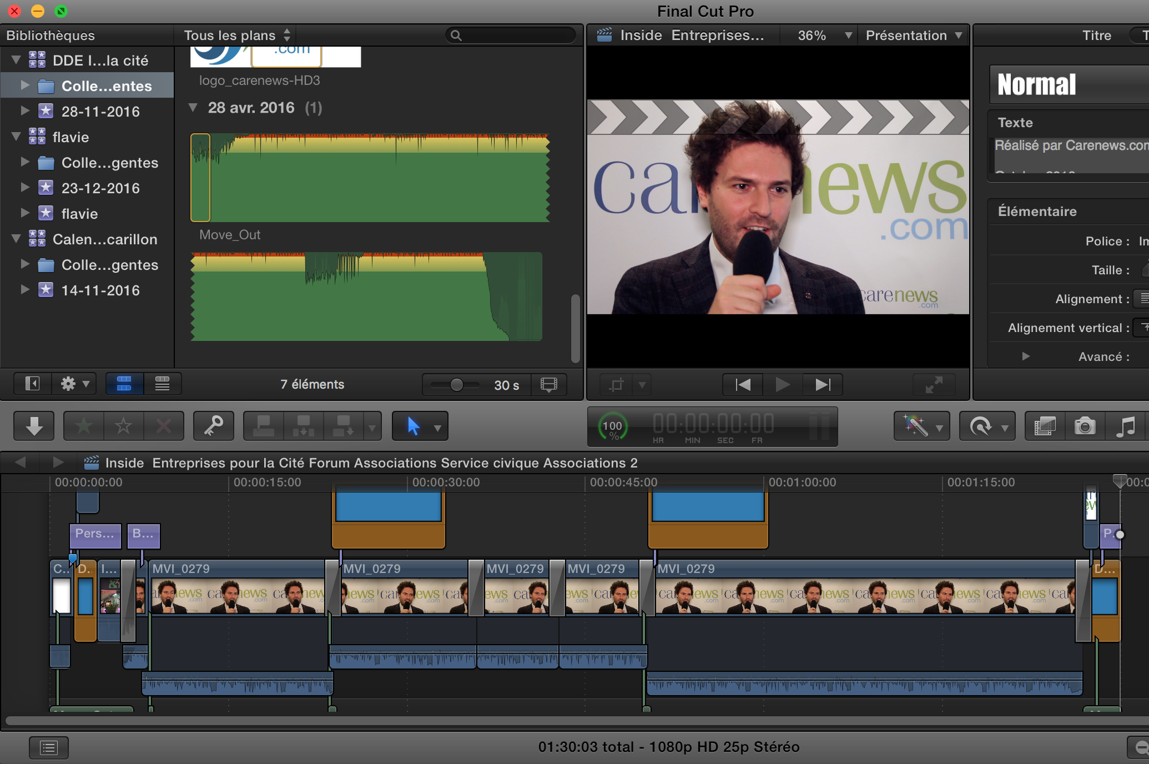Collapse the flavie library
The width and height of the screenshot is (1149, 764).
16,136
